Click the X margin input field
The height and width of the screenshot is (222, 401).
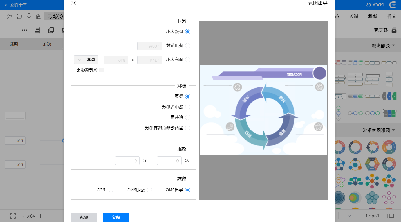[169, 161]
